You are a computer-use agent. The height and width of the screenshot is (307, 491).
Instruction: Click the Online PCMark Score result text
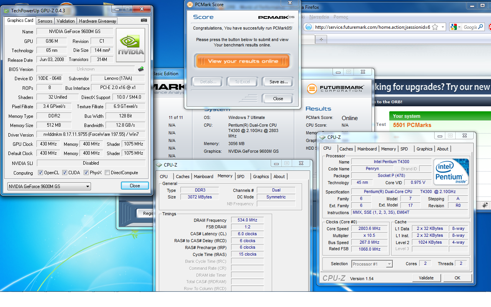[350, 118]
